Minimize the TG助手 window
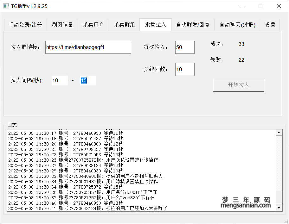This screenshot has height=224, width=289. tap(242, 6)
